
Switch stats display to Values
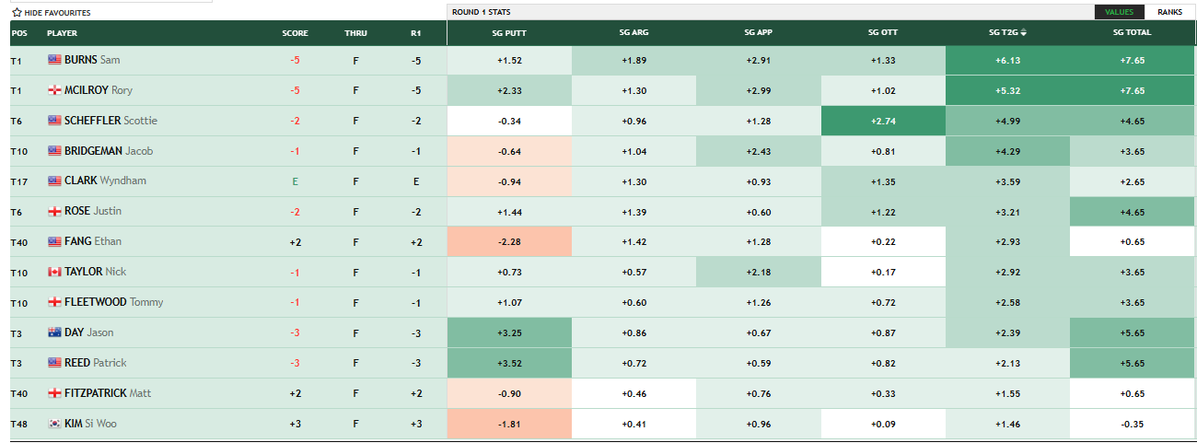click(x=1119, y=12)
